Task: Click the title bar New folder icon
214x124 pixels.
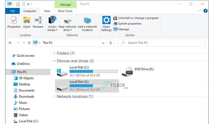Action: point(24,4)
